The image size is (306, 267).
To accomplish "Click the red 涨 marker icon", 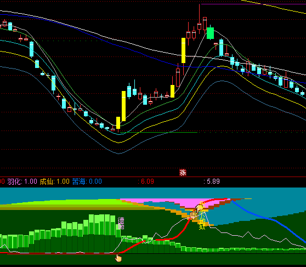I will click(183, 173).
